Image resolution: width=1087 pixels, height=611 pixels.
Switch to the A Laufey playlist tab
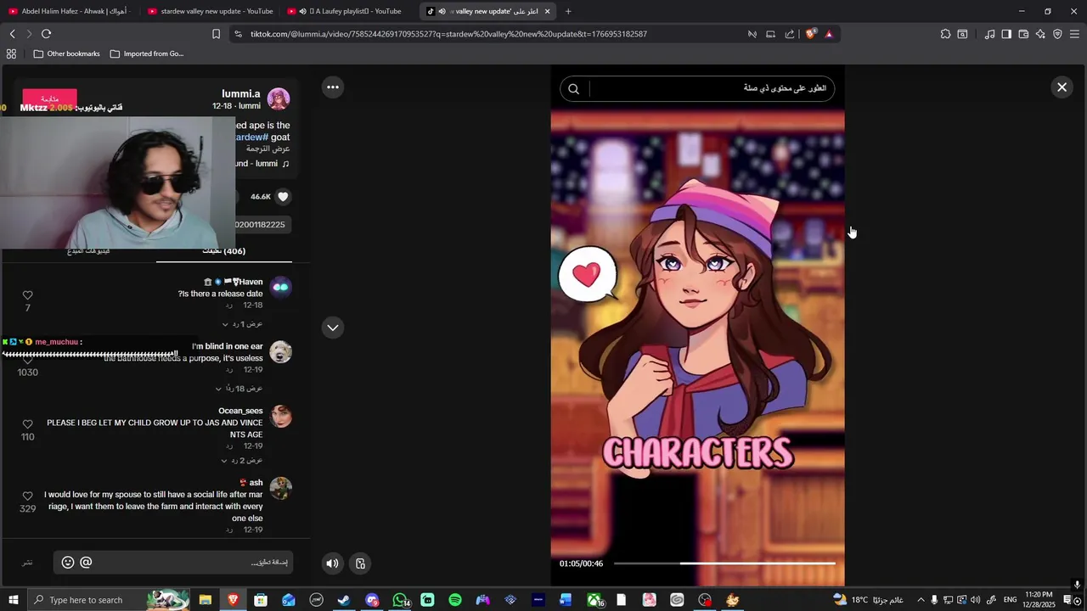coord(350,11)
